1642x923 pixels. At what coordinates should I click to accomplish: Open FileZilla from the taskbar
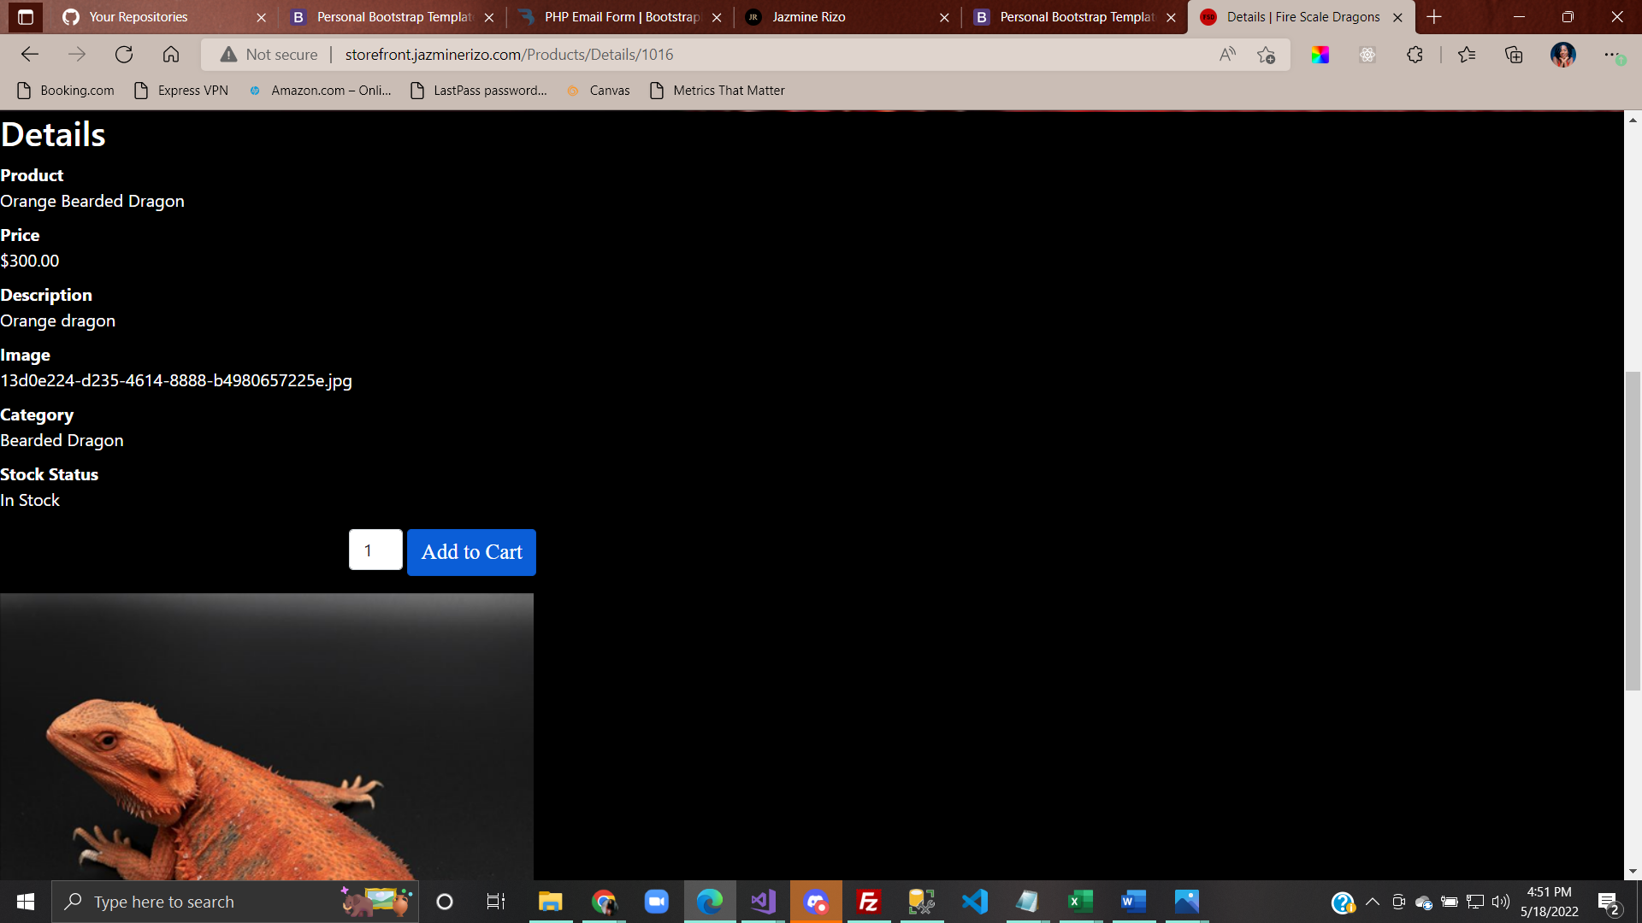tap(869, 902)
